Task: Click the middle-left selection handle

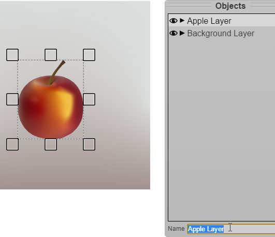Action: 12,99
